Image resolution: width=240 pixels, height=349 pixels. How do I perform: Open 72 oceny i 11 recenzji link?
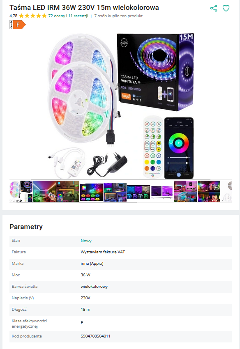click(x=68, y=16)
